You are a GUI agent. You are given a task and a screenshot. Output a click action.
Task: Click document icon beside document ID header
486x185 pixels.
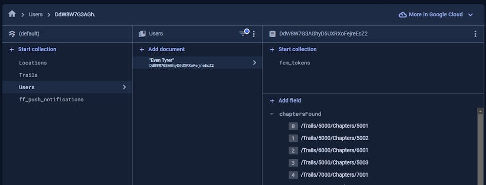pos(273,34)
